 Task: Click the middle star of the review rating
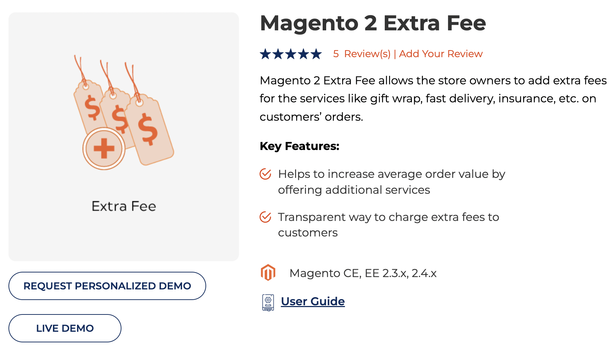tap(291, 54)
